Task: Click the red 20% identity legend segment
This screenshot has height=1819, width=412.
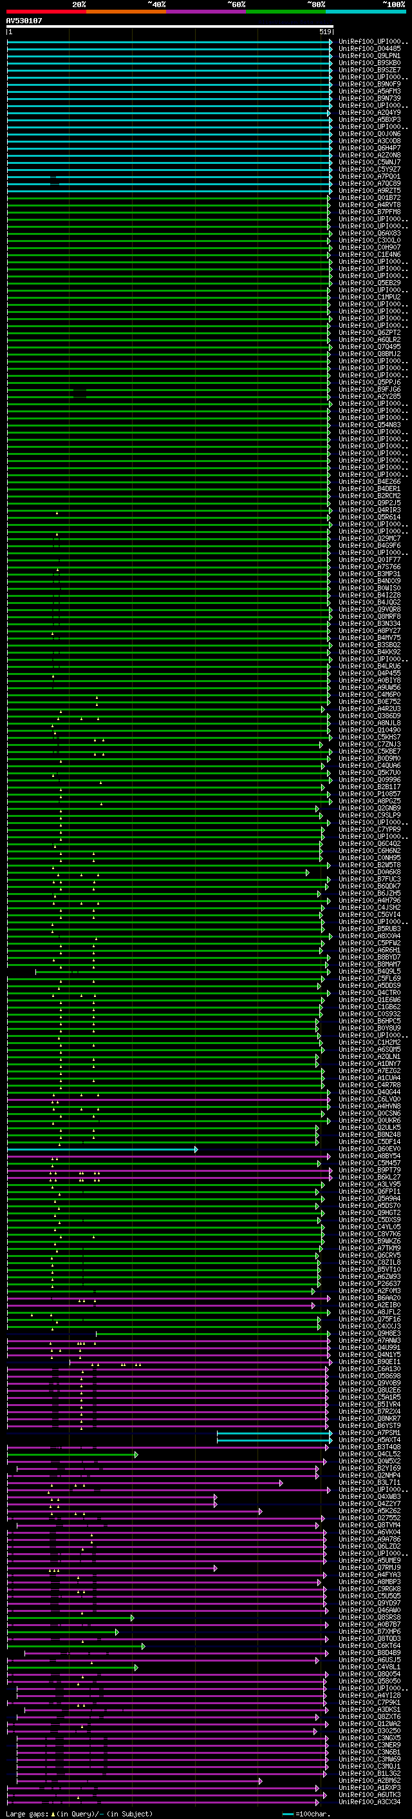Action: [x=46, y=12]
